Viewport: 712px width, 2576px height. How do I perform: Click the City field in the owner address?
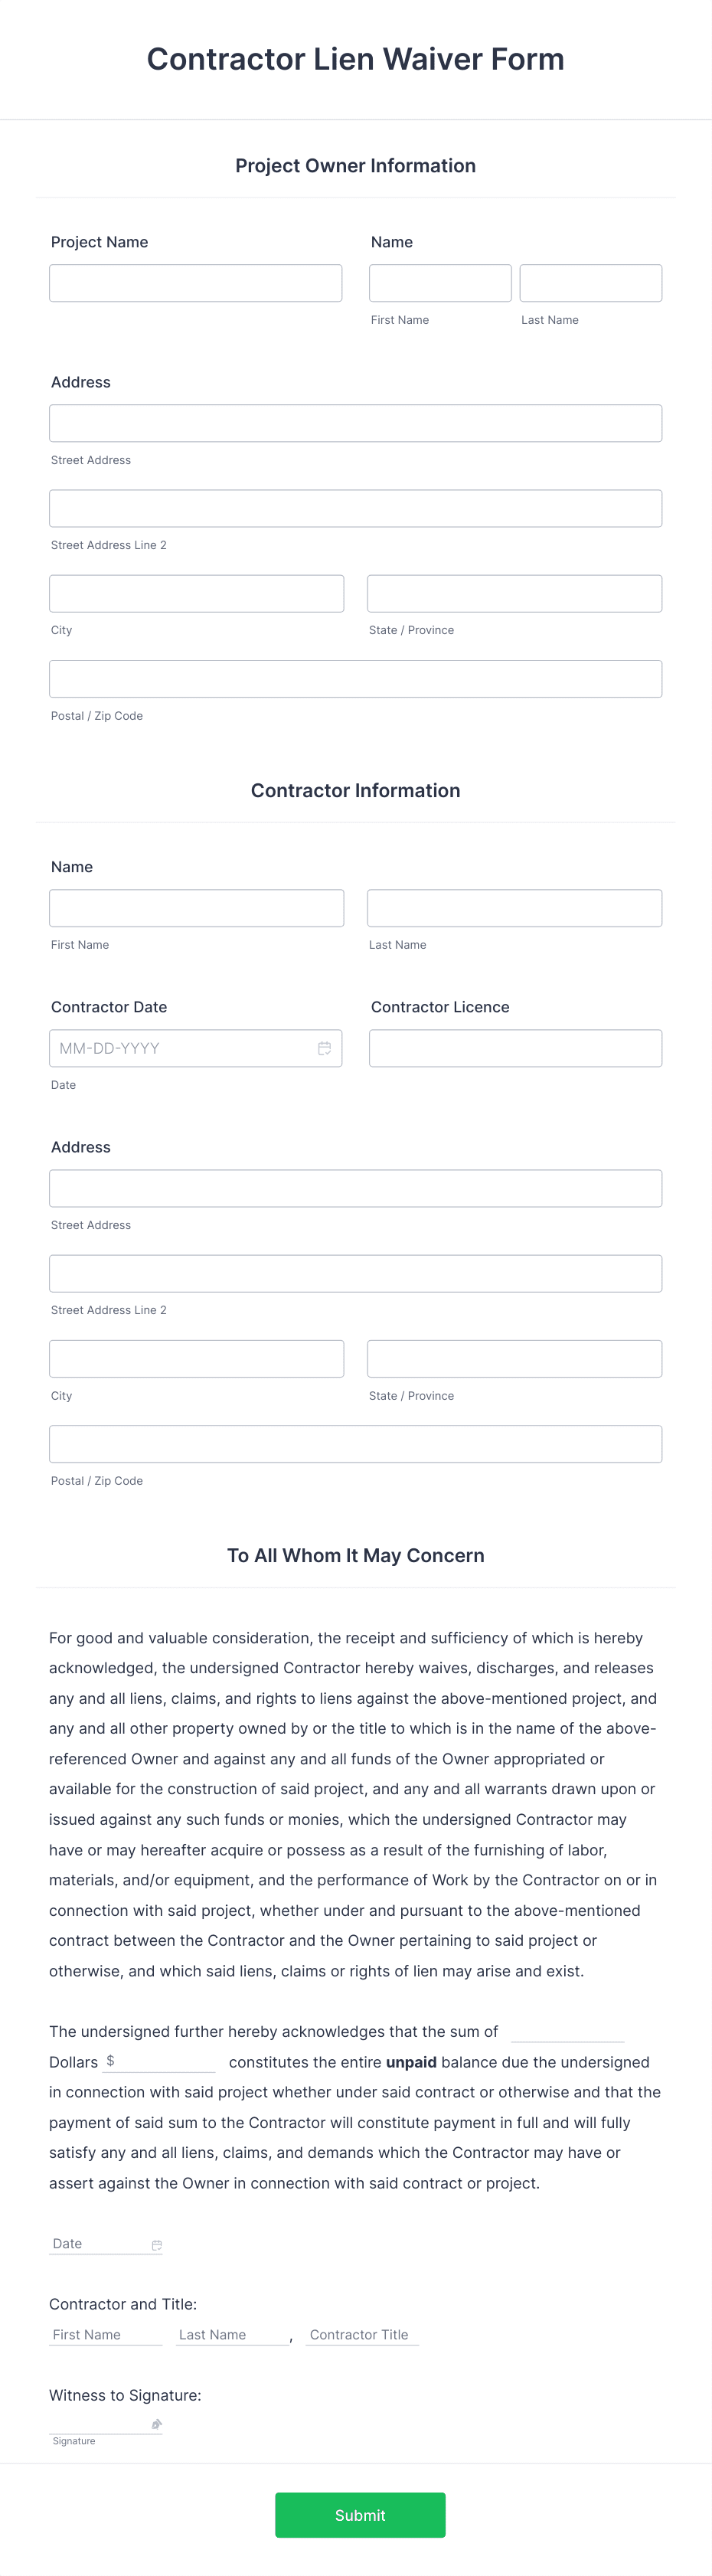click(196, 593)
